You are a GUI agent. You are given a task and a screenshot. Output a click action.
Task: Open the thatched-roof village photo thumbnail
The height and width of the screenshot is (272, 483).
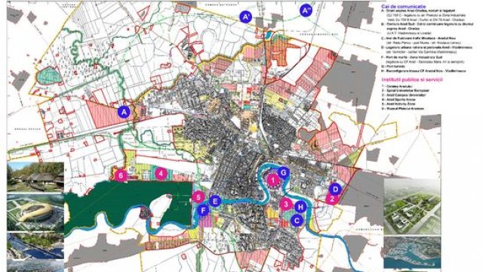(x=35, y=178)
